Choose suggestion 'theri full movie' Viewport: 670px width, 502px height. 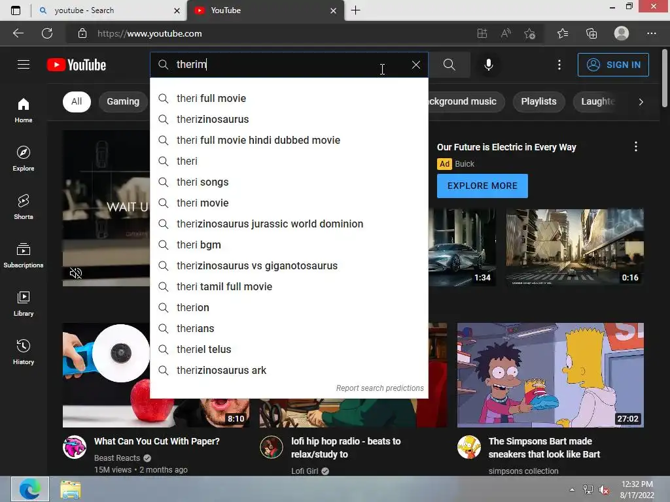click(289, 99)
